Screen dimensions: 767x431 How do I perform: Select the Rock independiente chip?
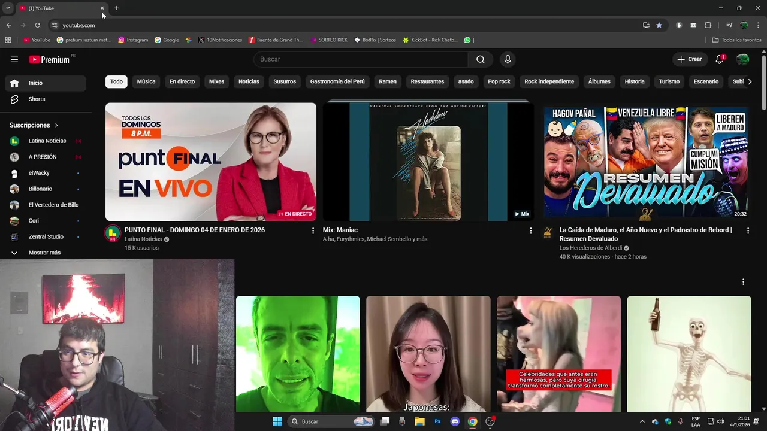click(549, 81)
